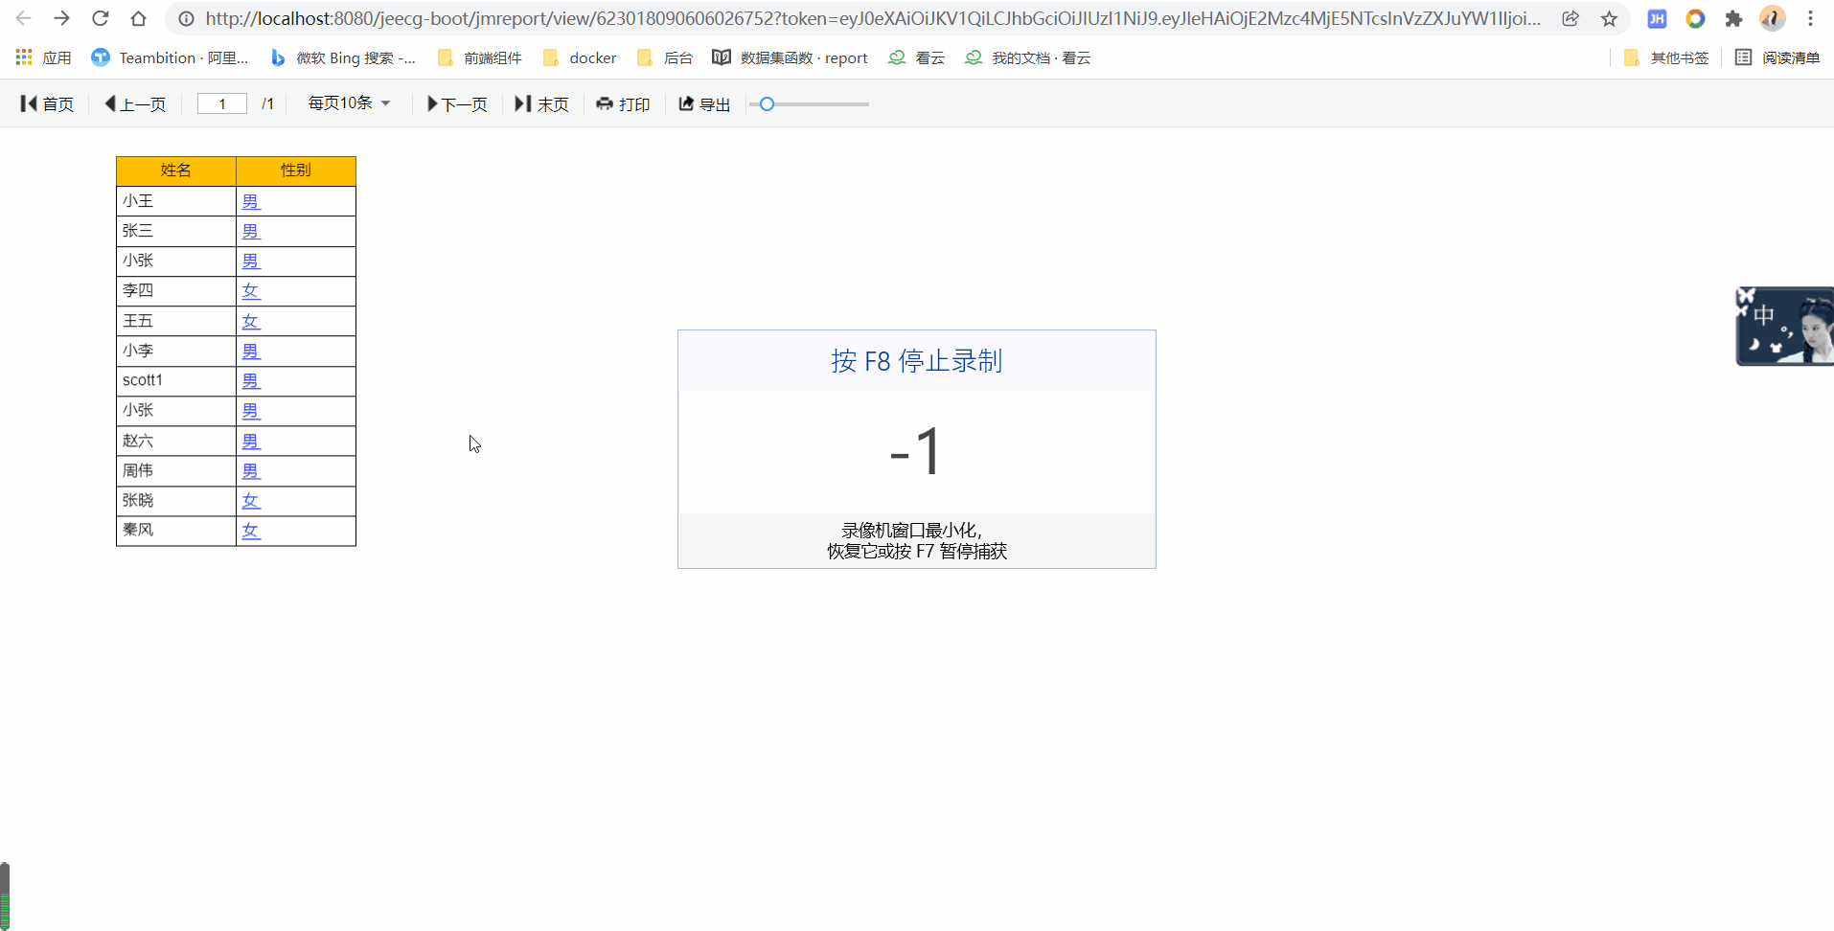
Task: Click the 性别 column header
Action: click(296, 170)
